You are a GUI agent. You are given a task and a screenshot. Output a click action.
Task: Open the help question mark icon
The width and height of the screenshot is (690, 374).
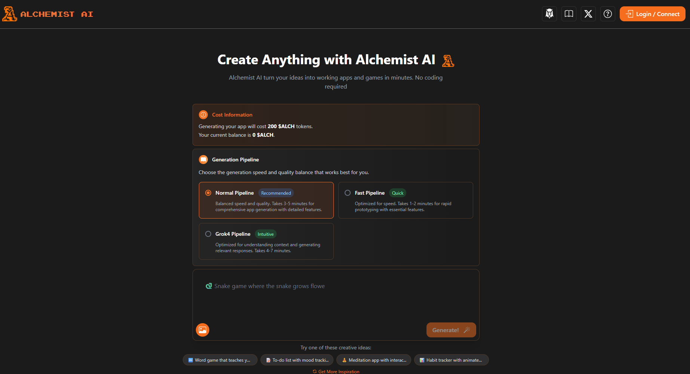(608, 14)
